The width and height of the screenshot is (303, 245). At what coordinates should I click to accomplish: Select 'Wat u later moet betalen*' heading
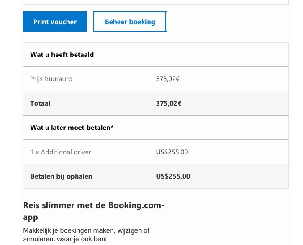72,128
